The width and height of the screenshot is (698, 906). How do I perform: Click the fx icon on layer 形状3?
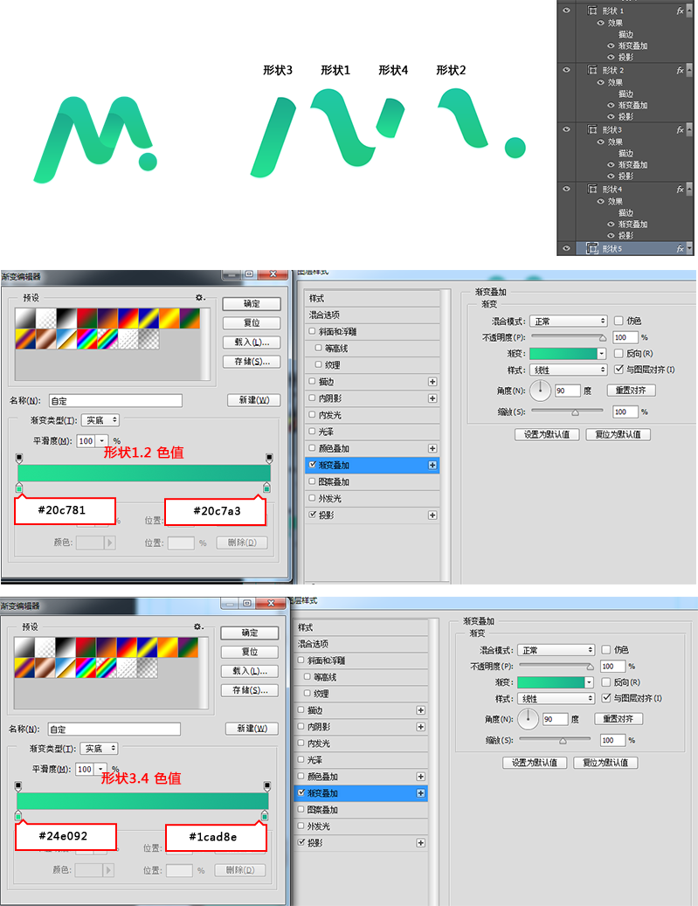(680, 129)
